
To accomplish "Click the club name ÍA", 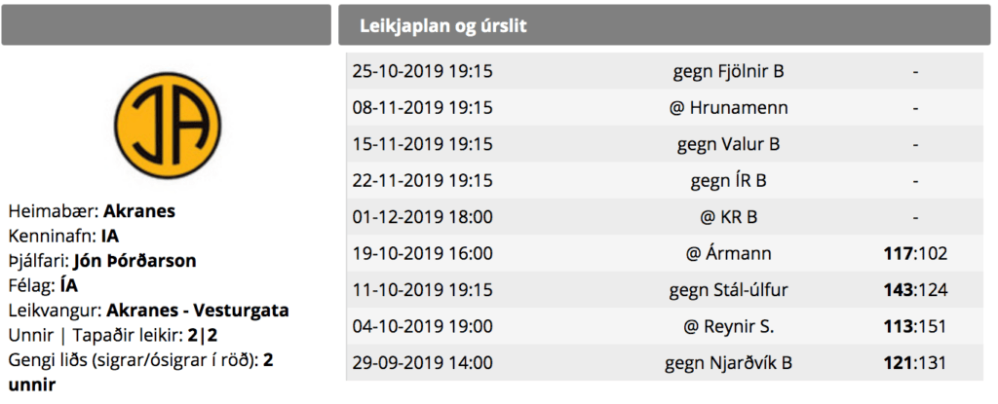I will 69,285.
